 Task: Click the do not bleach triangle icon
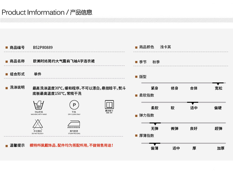tap(38, 124)
